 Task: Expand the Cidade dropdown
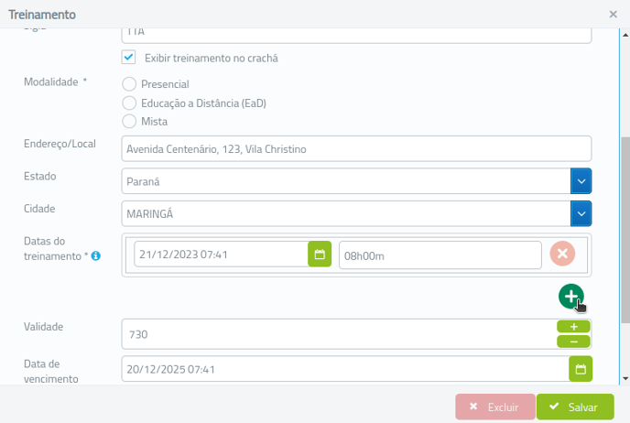click(x=581, y=213)
